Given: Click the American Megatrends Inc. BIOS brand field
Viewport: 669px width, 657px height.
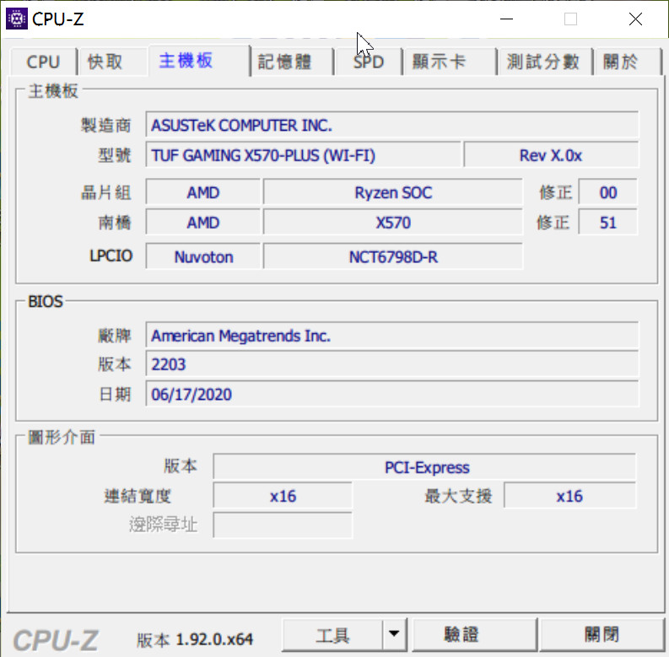Looking at the screenshot, I should point(392,336).
